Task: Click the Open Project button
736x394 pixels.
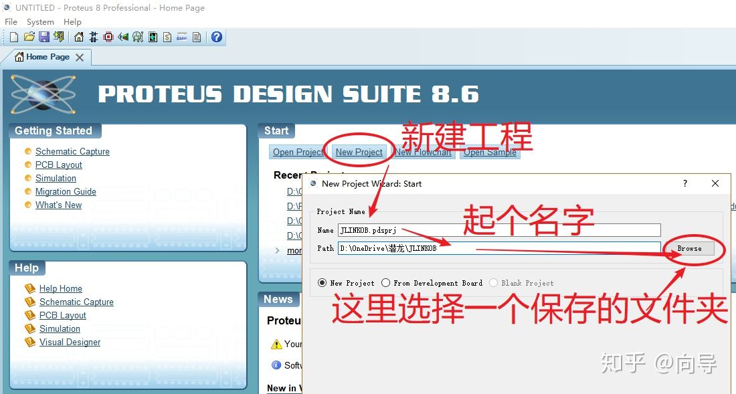Action: (x=298, y=152)
